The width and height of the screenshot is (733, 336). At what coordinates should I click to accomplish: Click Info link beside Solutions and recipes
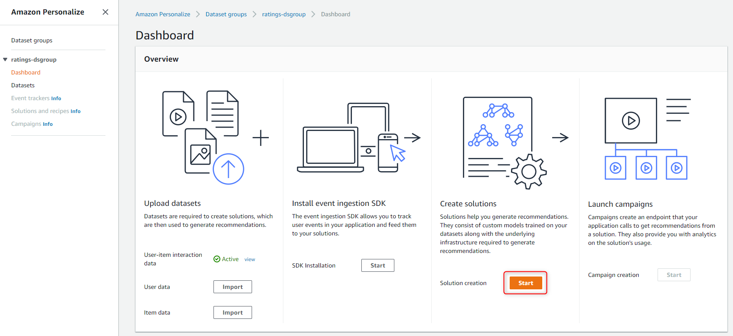click(x=75, y=111)
